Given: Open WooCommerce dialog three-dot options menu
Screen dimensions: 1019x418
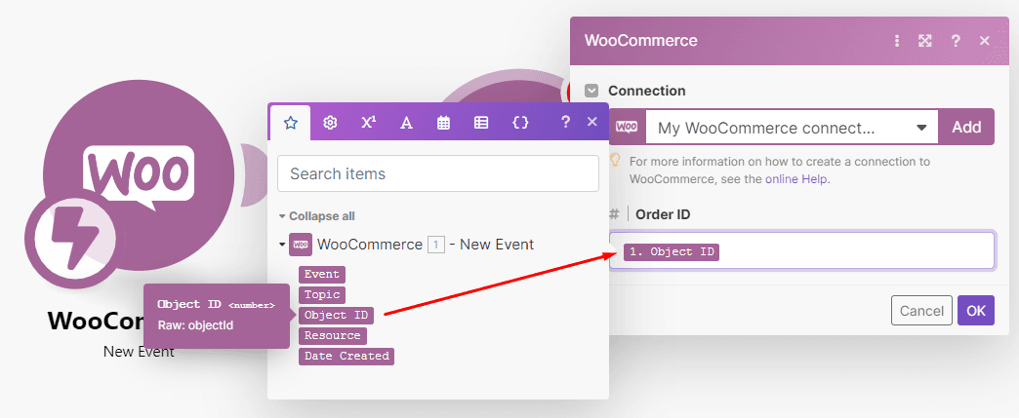Looking at the screenshot, I should coord(897,41).
